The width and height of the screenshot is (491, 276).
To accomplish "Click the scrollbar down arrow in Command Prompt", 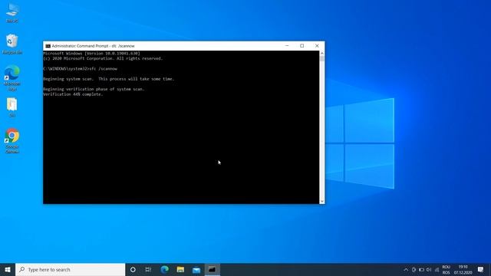I will (322, 201).
